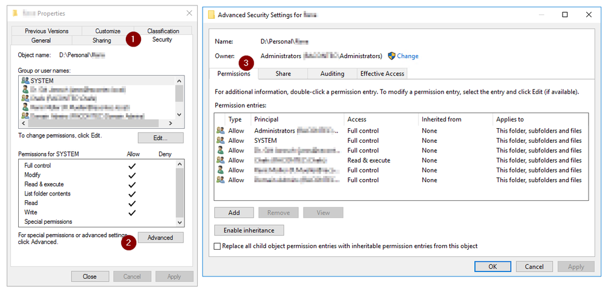Sort entries by the Principal column header
The height and width of the screenshot is (300, 605).
(266, 119)
